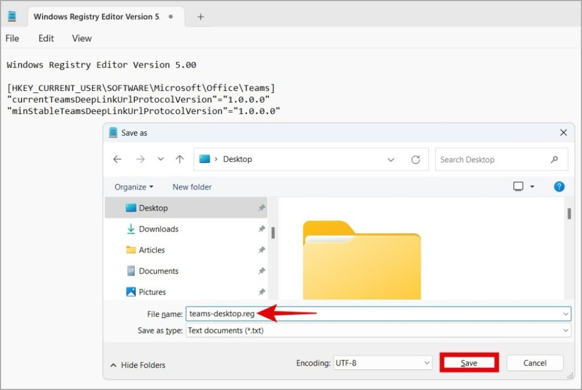Screen dimensions: 582x390
Task: Click the File name field with teams-desktop.reg
Action: tap(378, 313)
